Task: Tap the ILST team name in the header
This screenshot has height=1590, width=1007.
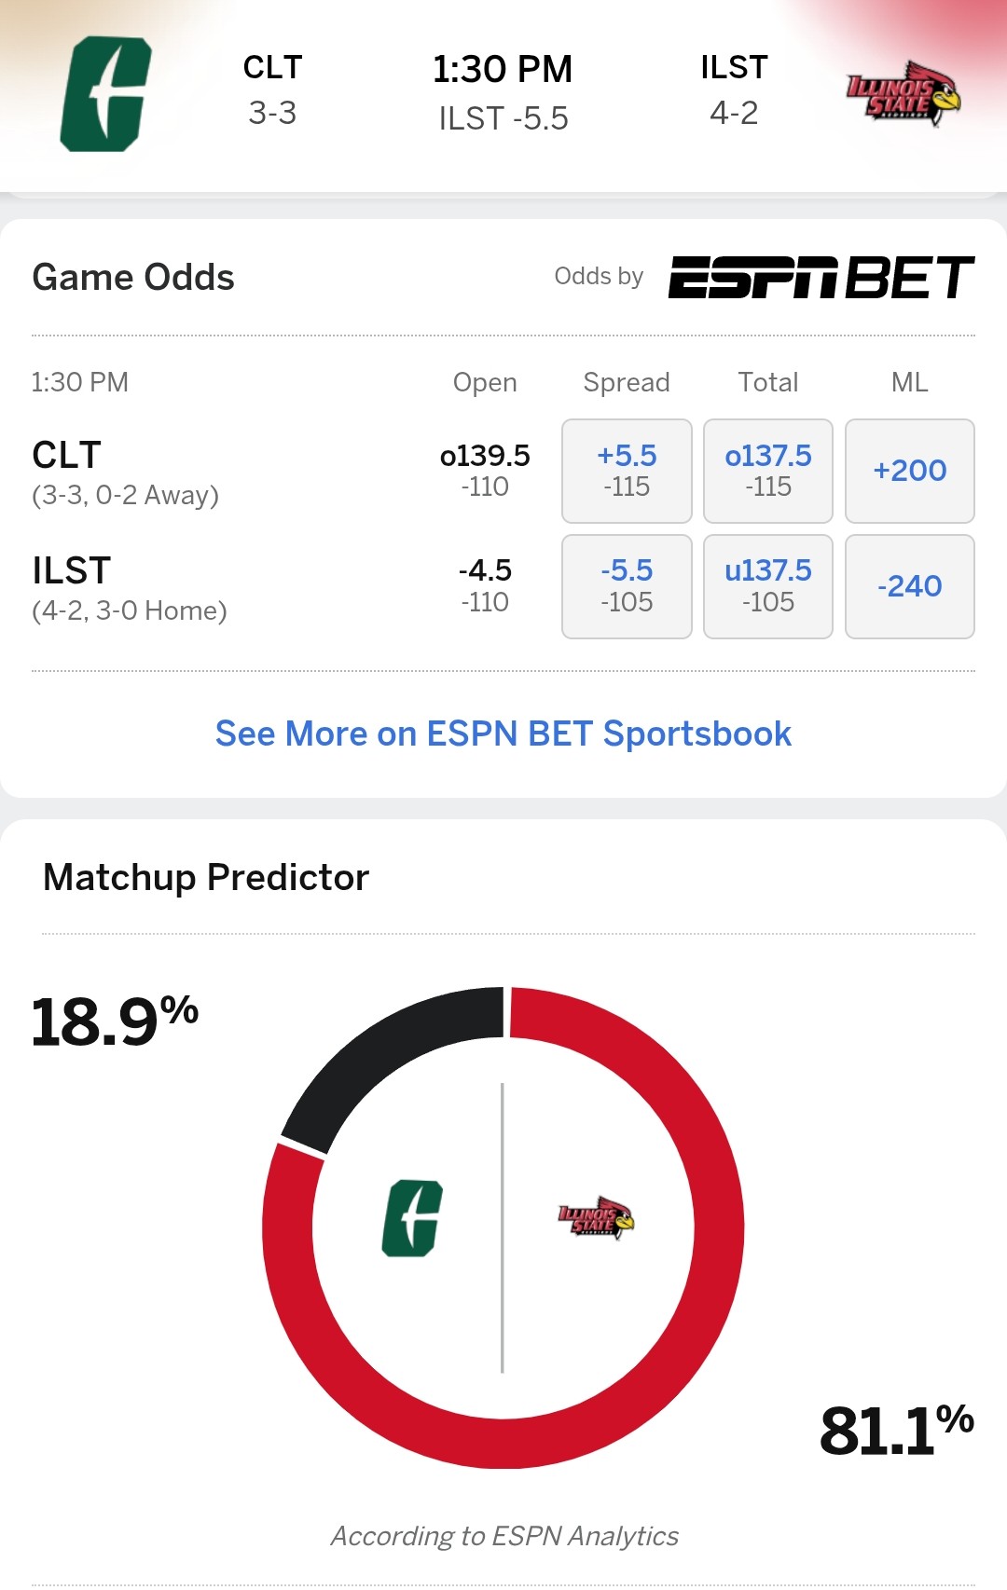Action: (x=734, y=68)
